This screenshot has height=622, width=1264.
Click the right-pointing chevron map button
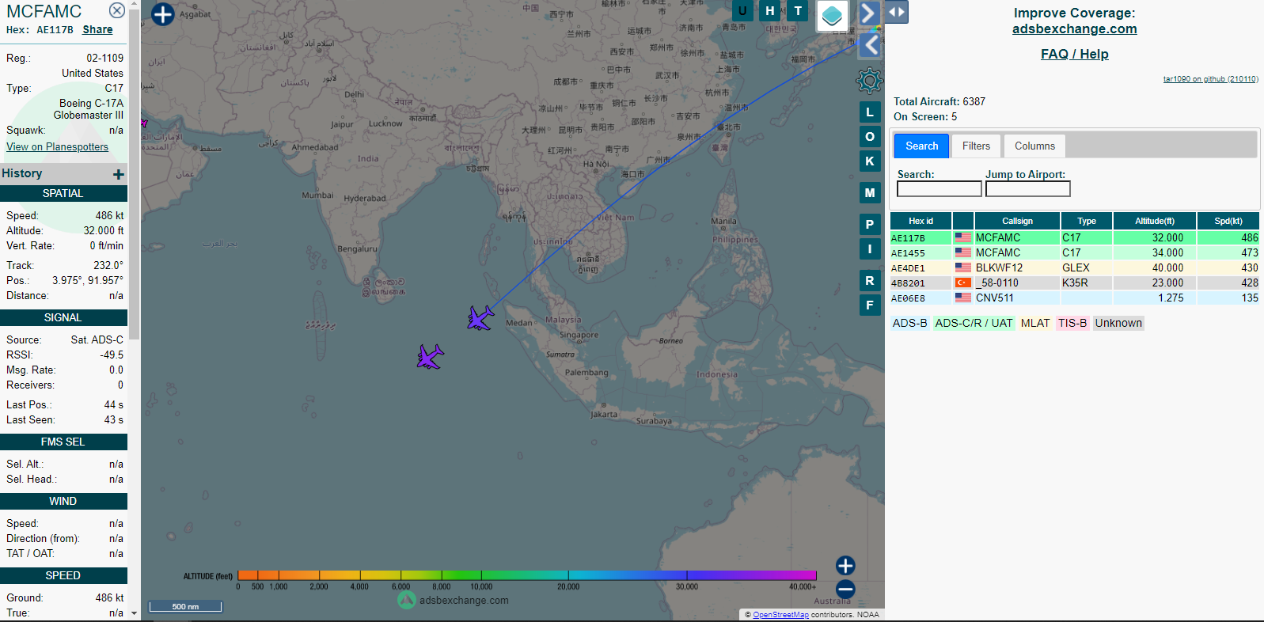pos(868,13)
